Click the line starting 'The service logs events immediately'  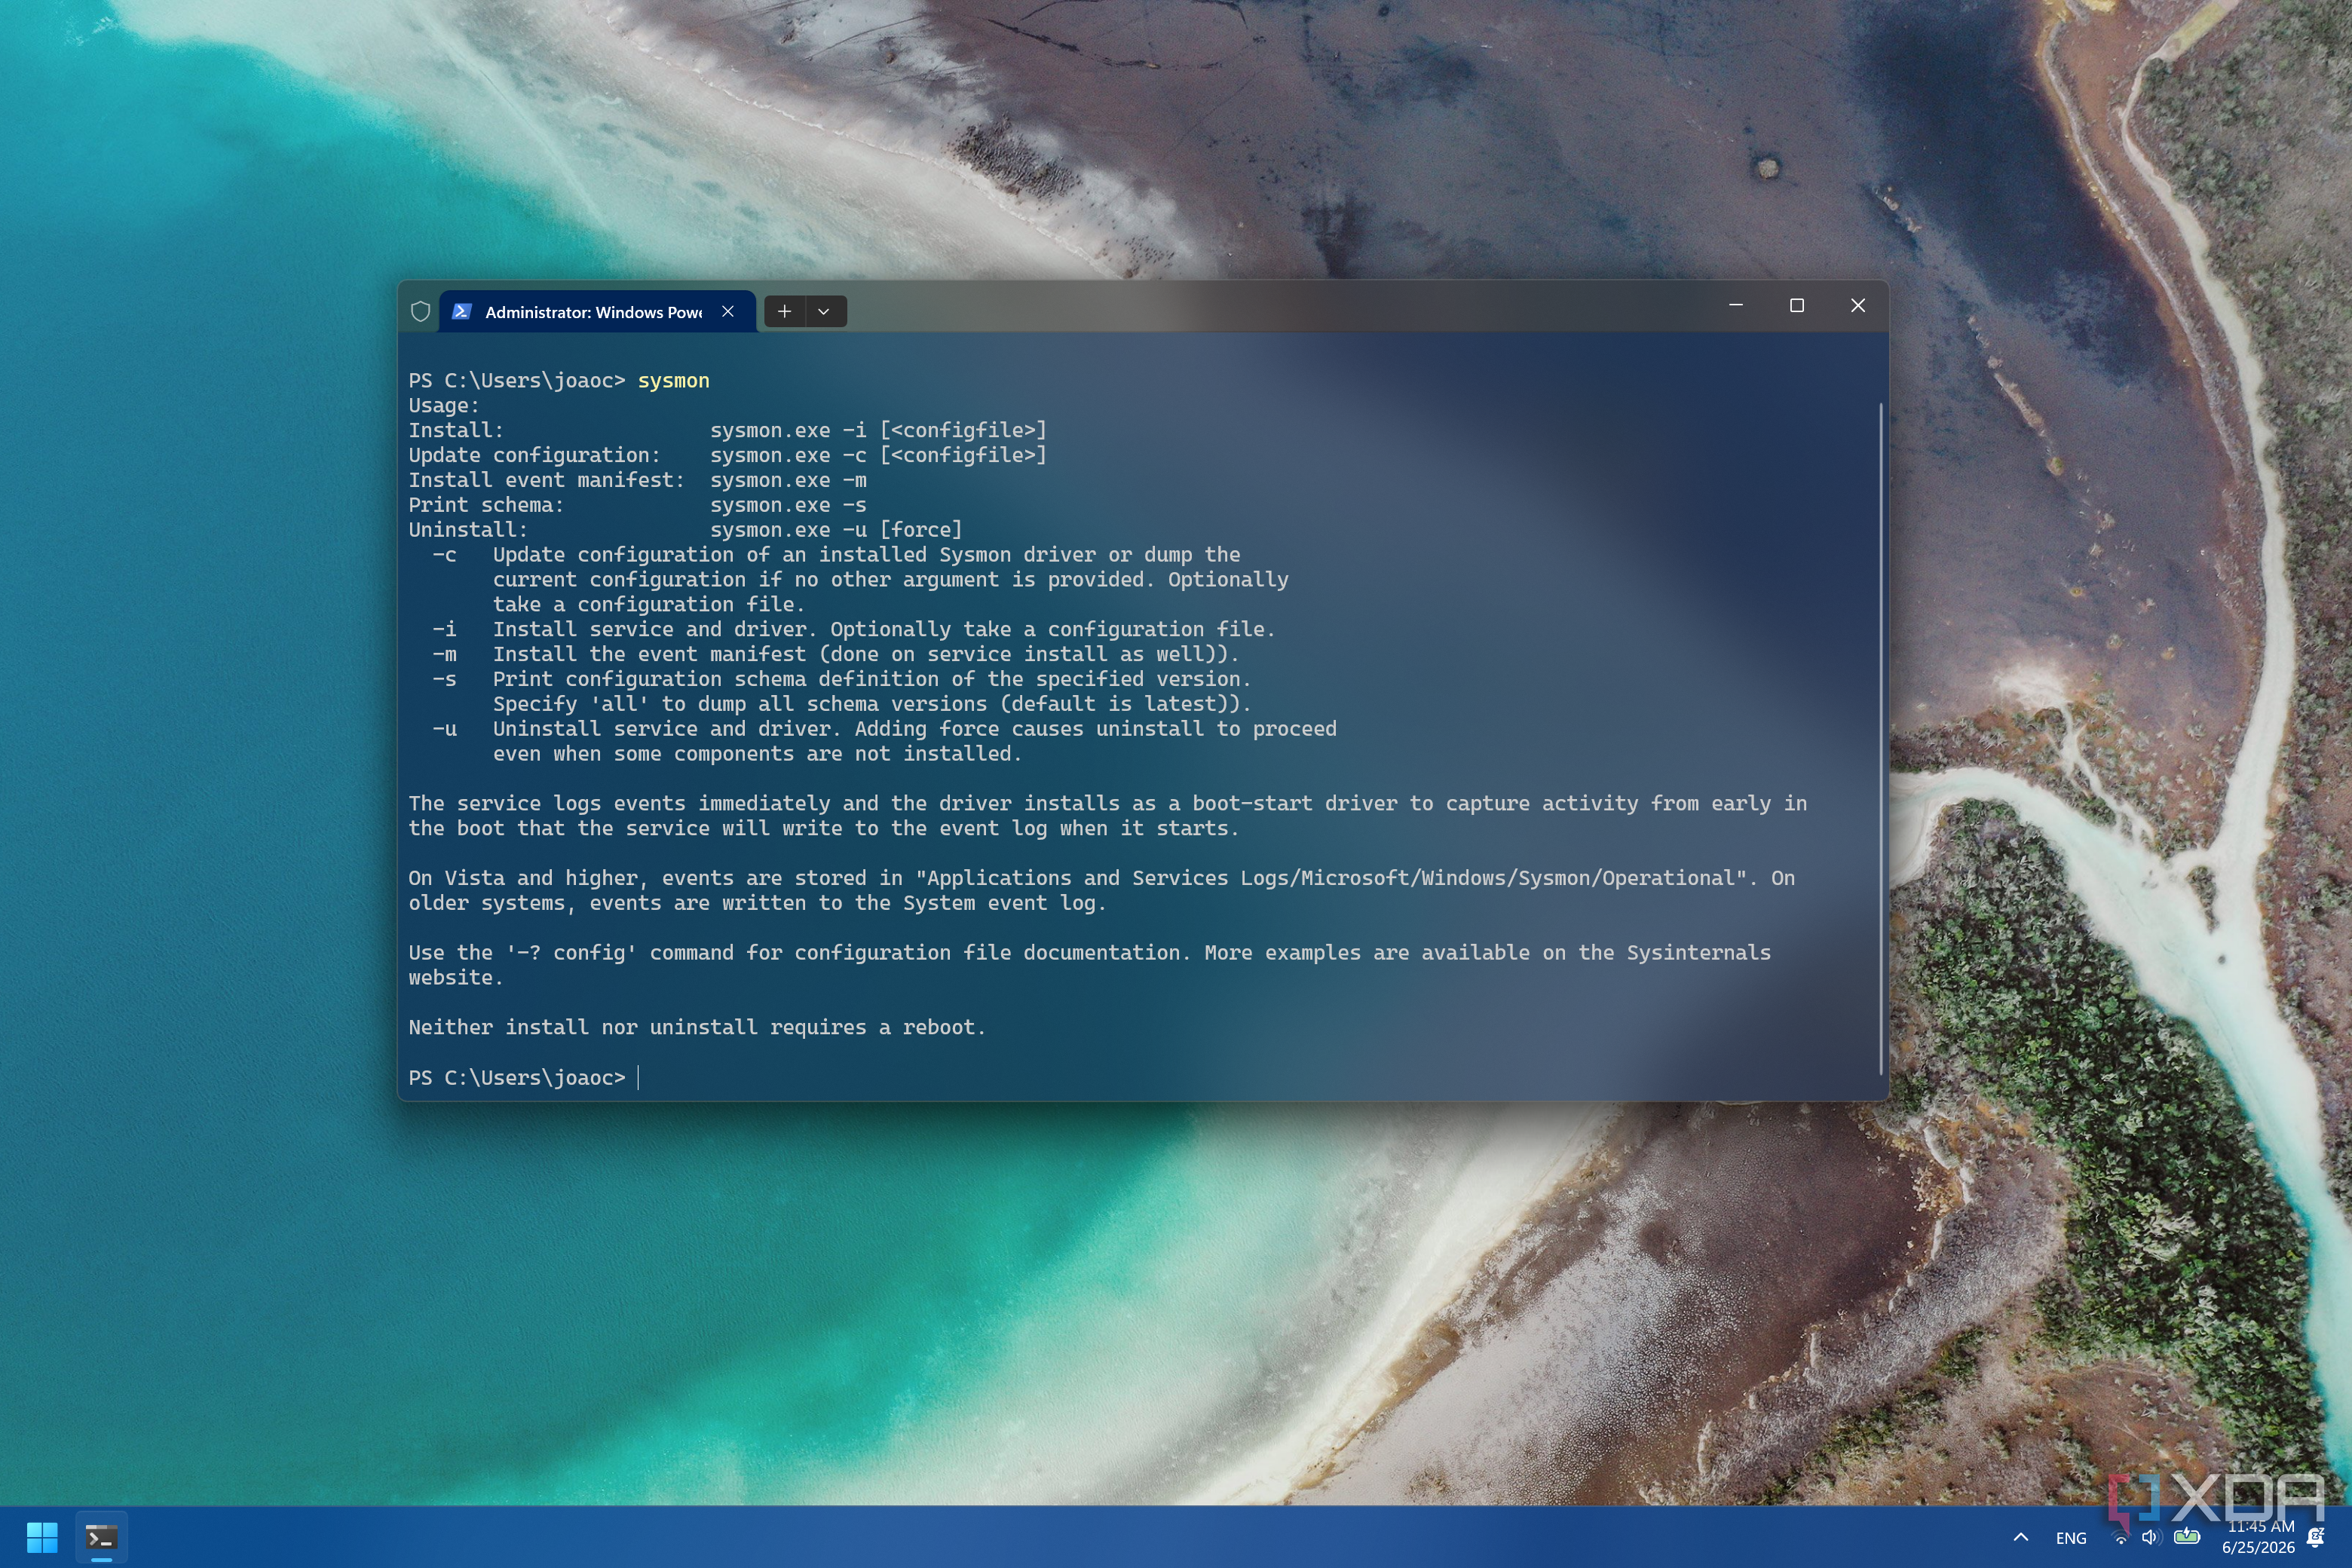tap(1107, 804)
